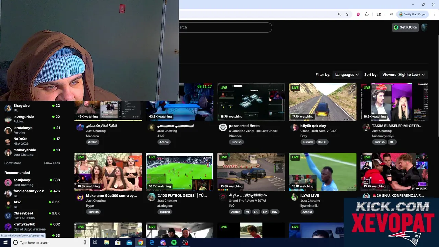This screenshot has height=247, width=439.
Task: Open recommended channel souljaboy
Action: [32, 183]
